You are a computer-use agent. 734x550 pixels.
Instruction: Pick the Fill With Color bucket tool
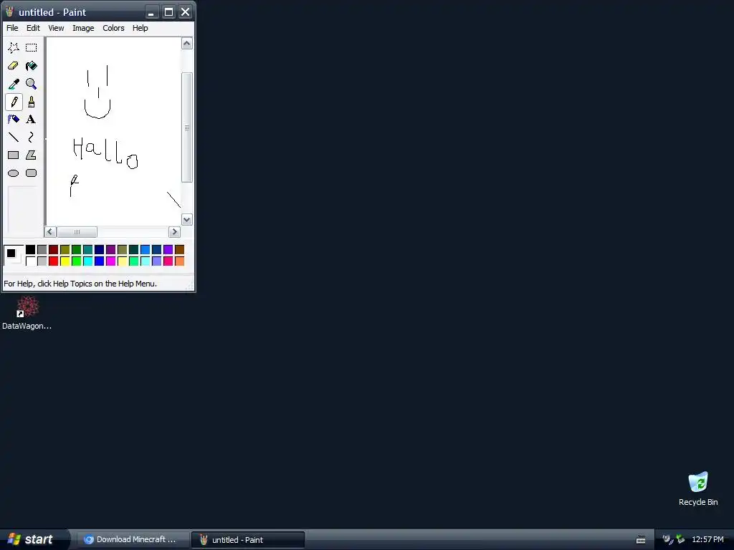pos(32,66)
